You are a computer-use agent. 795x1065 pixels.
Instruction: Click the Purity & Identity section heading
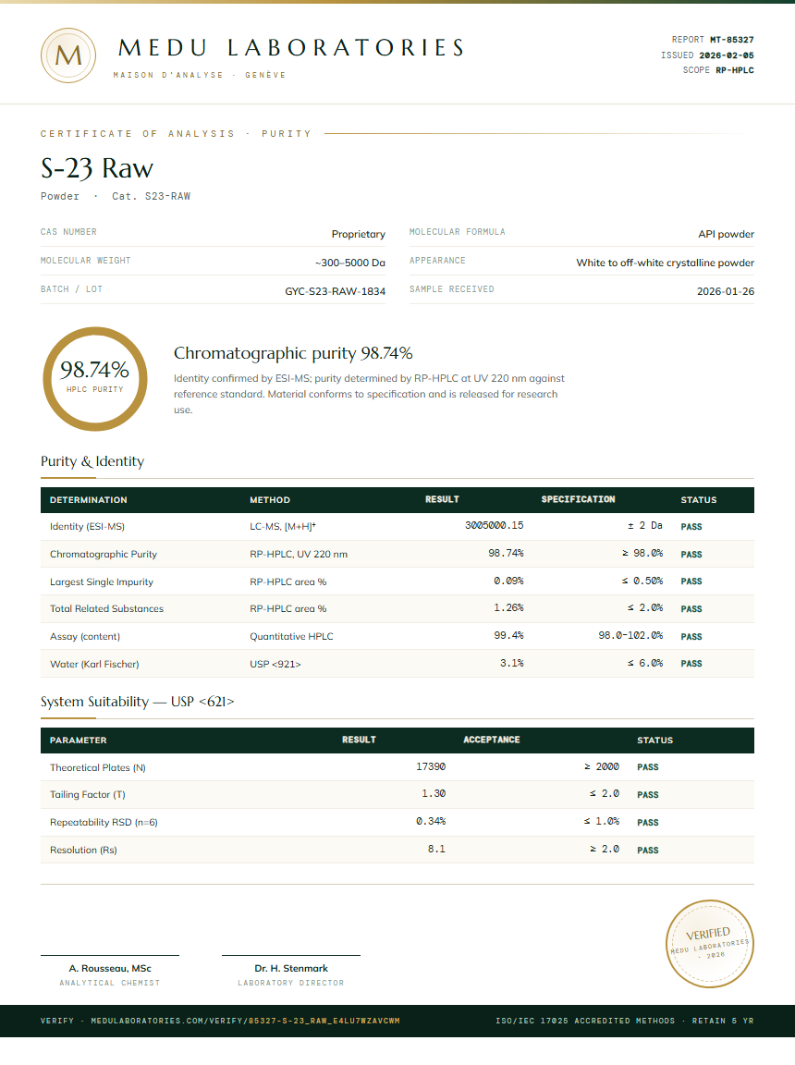click(x=92, y=461)
